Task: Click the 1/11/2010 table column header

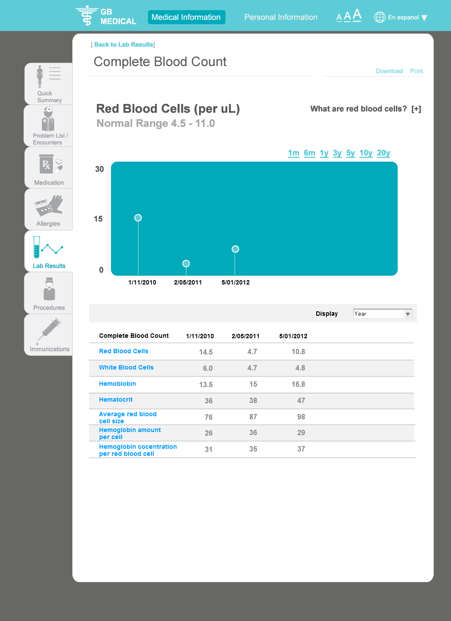Action: [200, 336]
